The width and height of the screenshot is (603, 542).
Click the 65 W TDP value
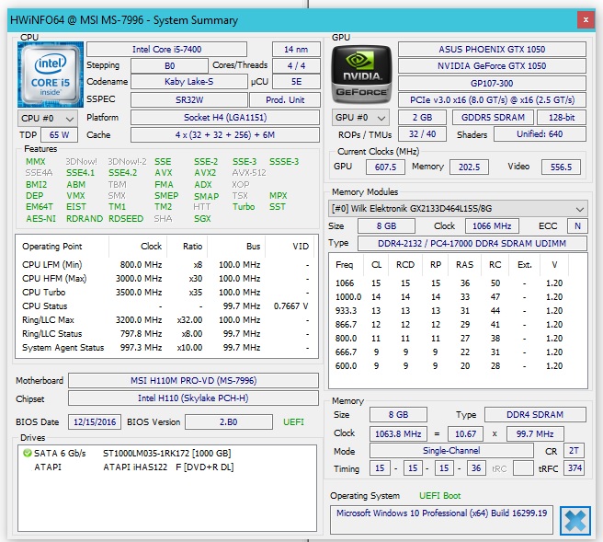59,134
